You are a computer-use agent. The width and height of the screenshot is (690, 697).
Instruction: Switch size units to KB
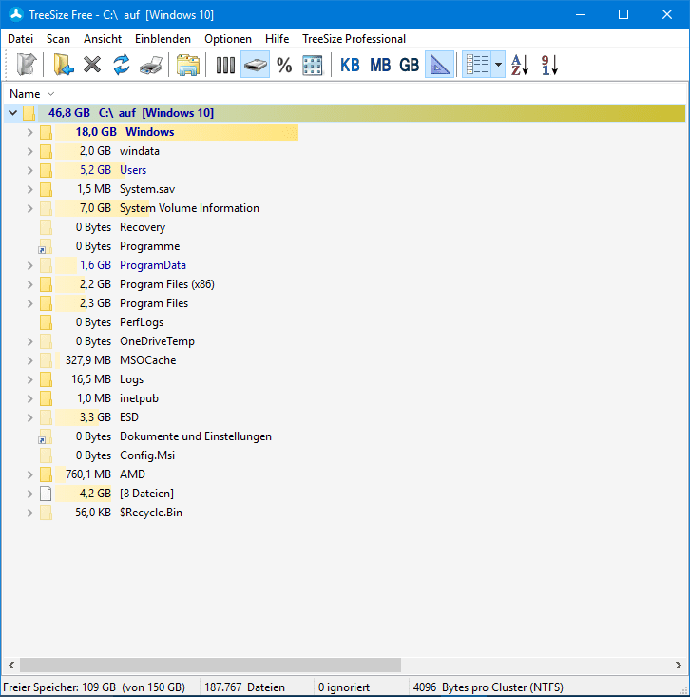[x=350, y=65]
